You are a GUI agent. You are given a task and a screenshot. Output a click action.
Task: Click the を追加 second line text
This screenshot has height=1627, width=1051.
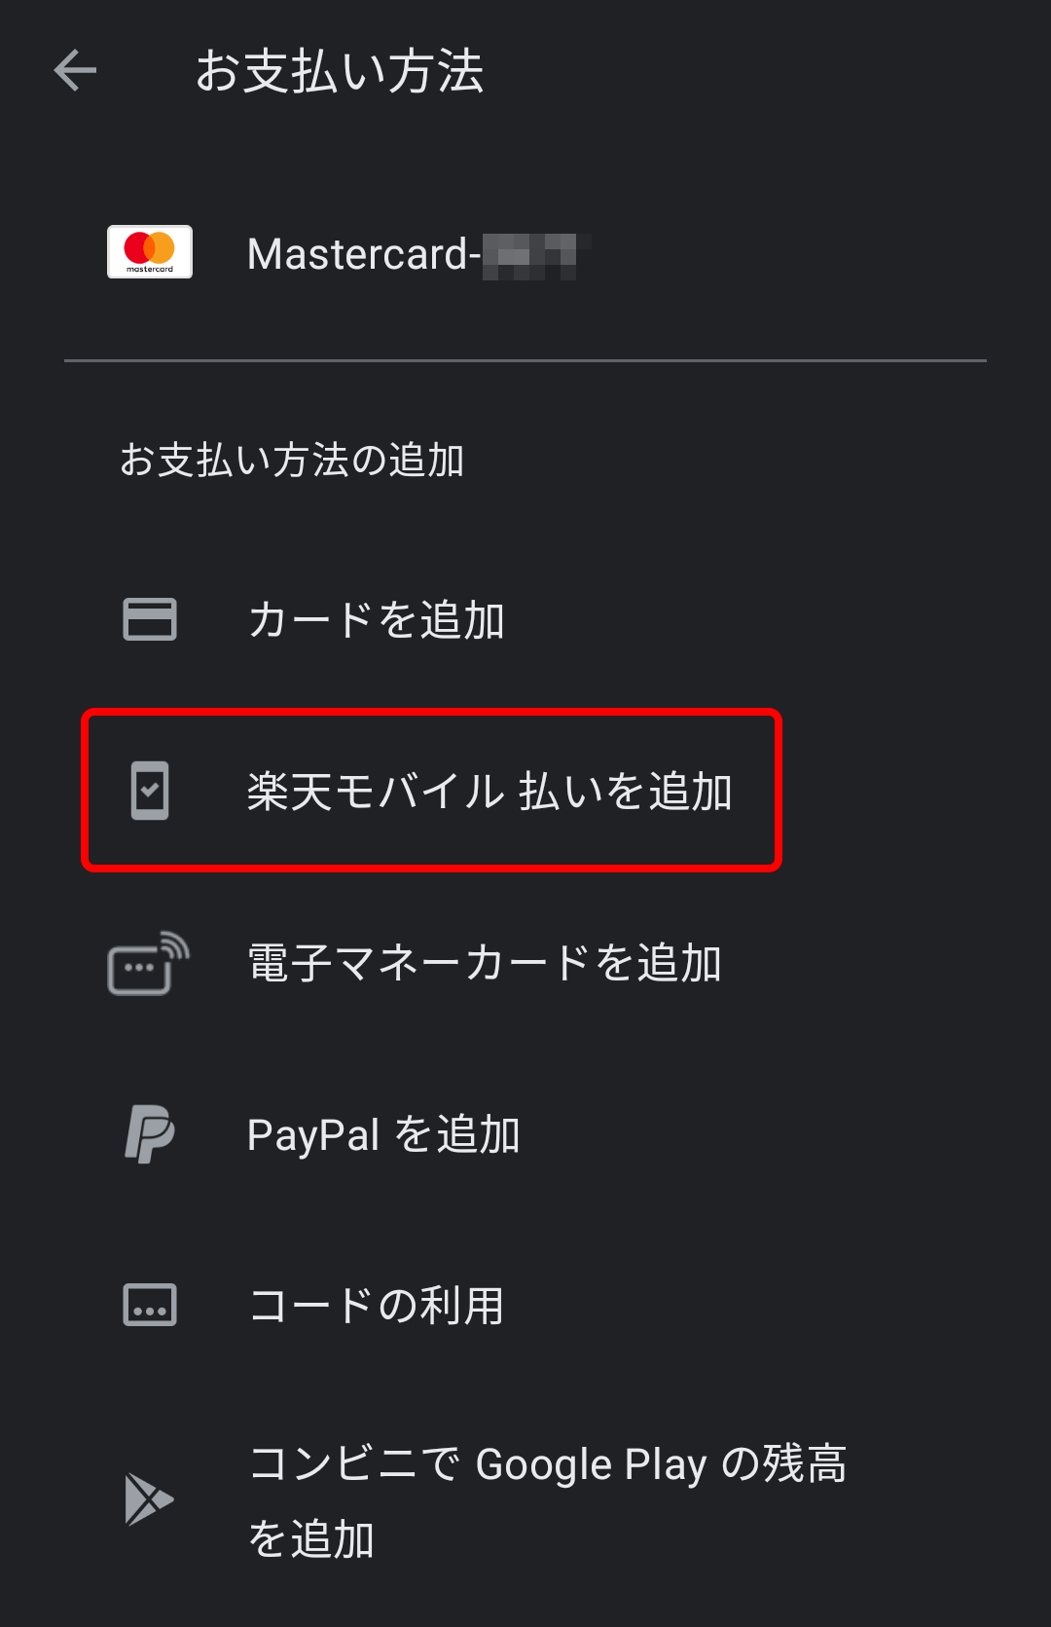(x=311, y=1538)
